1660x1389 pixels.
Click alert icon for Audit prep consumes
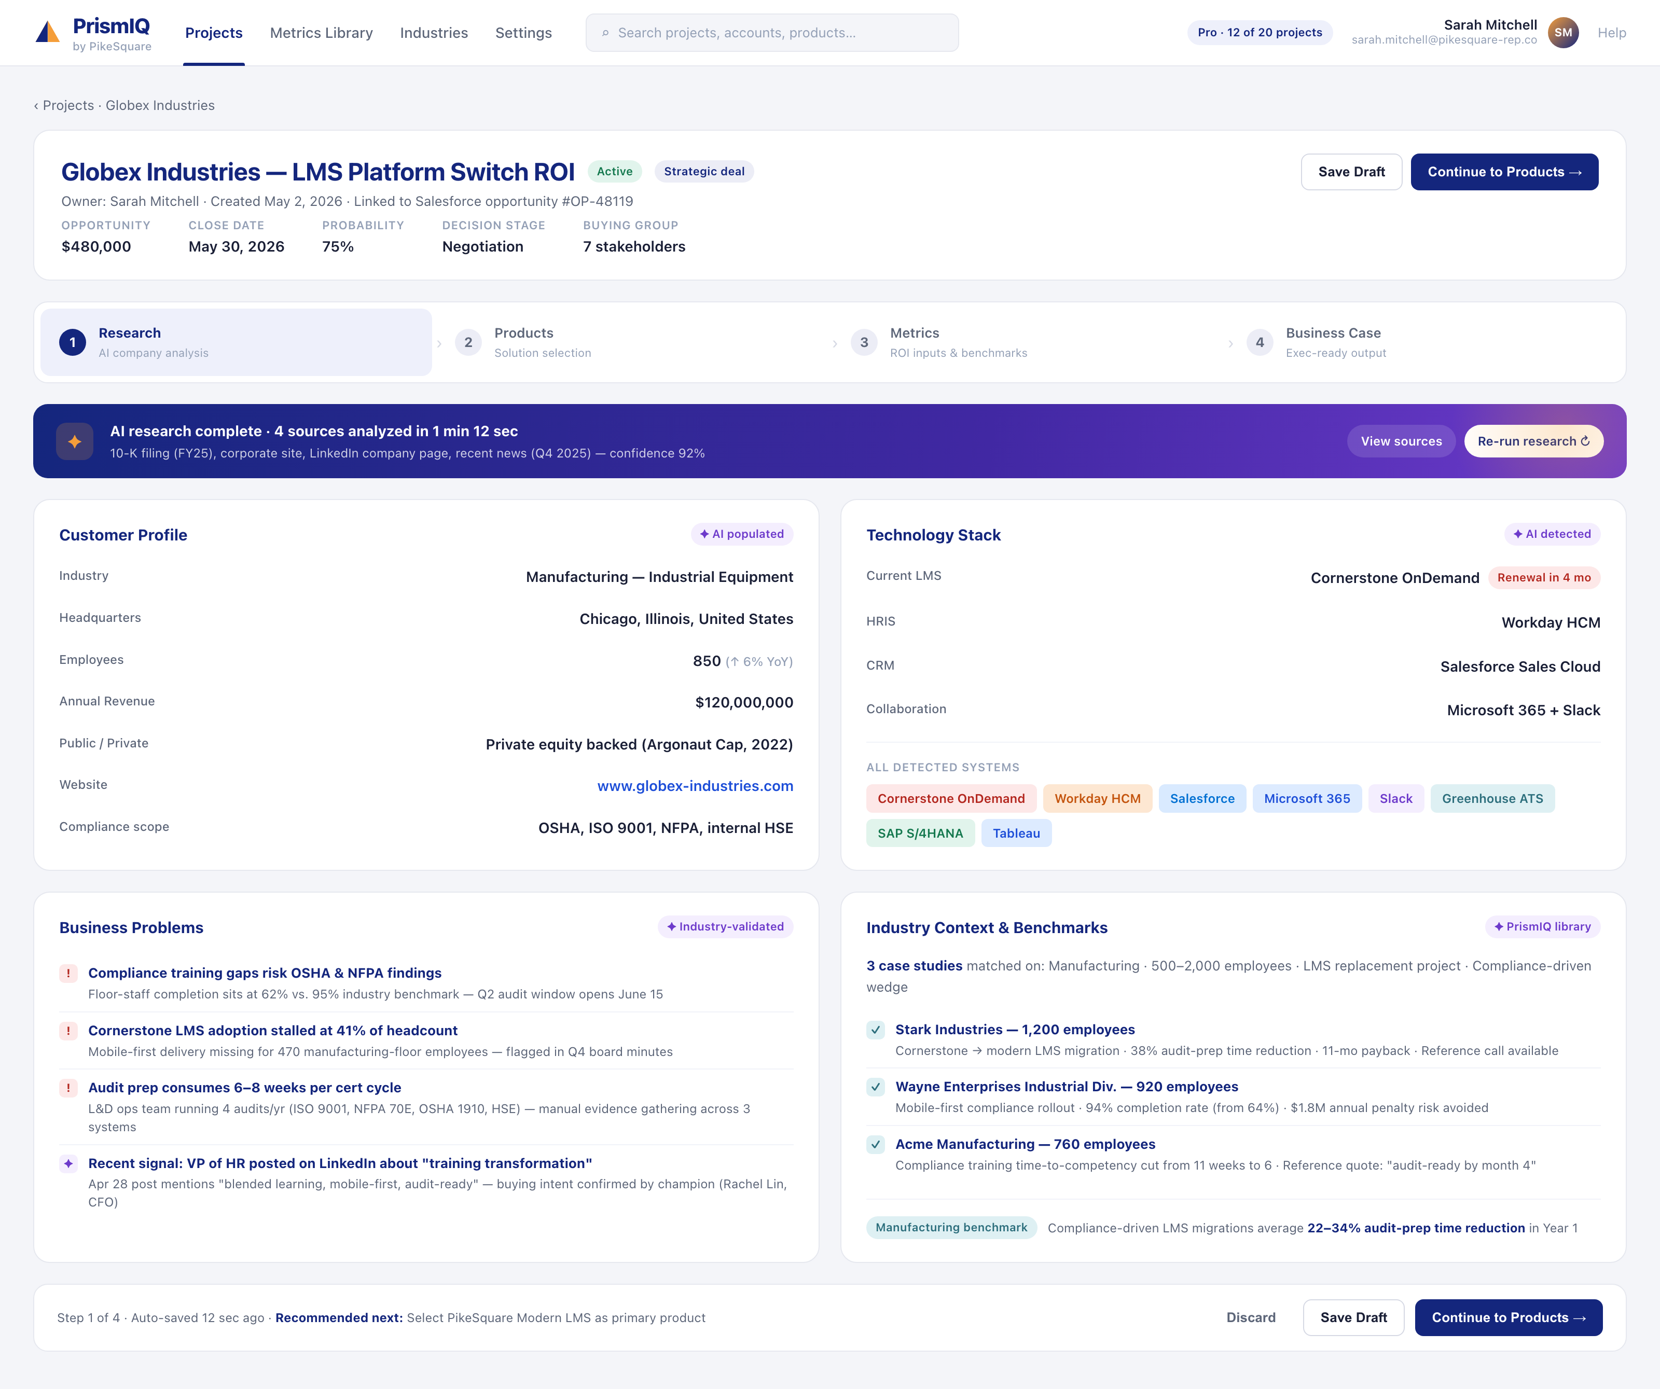coord(68,1088)
